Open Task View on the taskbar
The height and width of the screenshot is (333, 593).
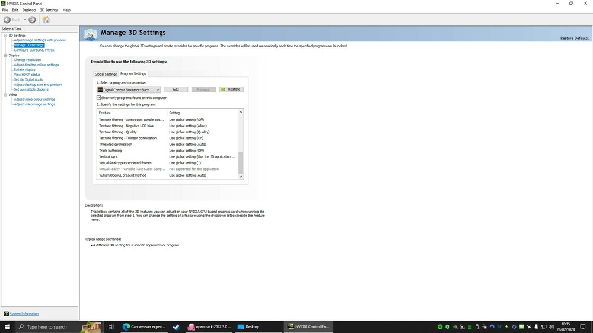tap(111, 326)
